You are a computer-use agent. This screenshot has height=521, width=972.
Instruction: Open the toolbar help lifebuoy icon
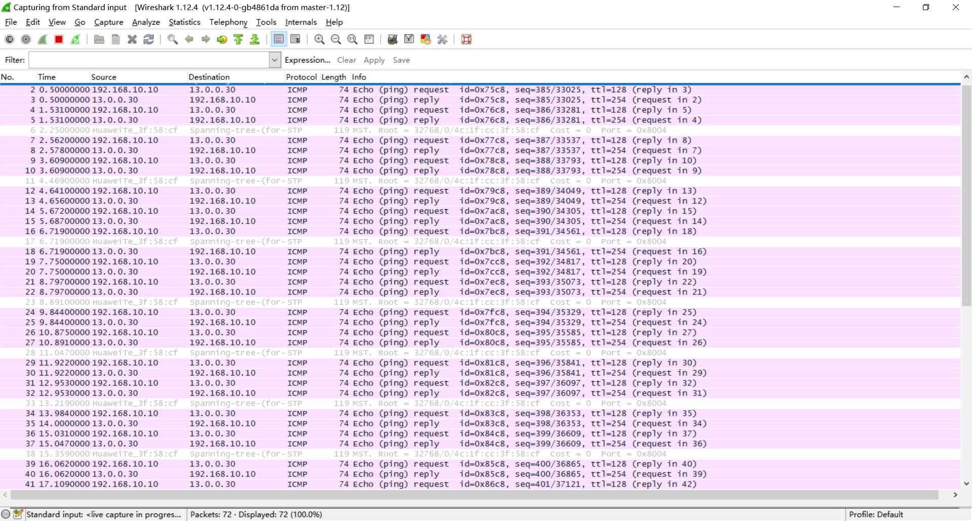point(466,39)
